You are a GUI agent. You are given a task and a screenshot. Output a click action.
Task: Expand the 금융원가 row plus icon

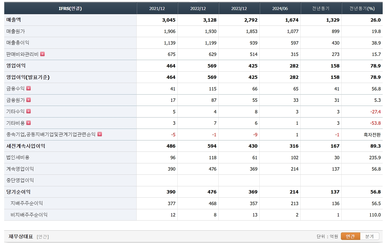(x=29, y=100)
